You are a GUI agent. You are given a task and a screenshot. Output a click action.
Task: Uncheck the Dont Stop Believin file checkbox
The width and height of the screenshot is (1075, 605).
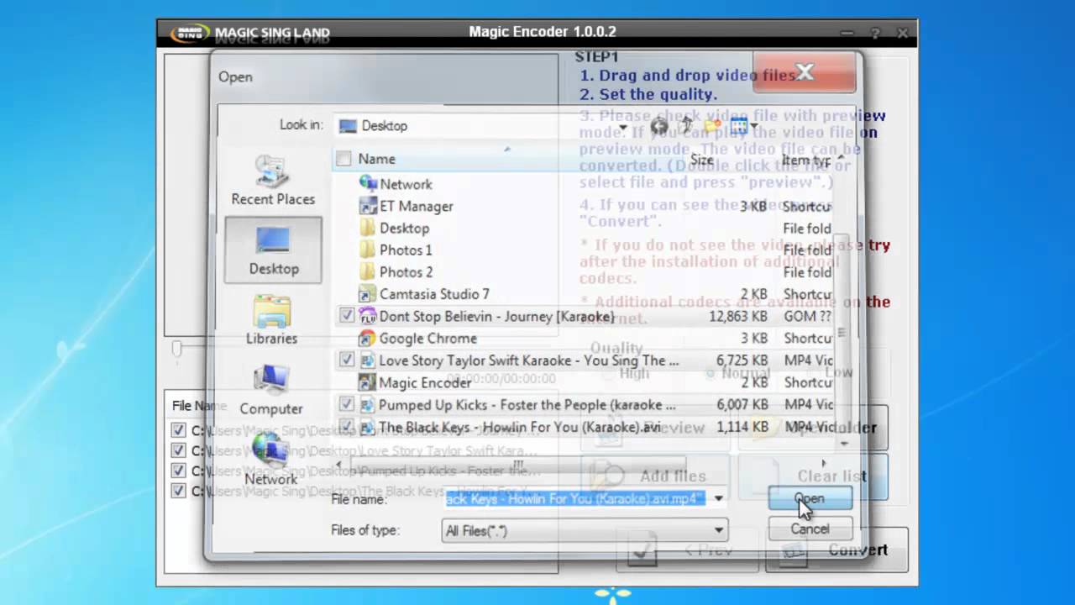[347, 316]
